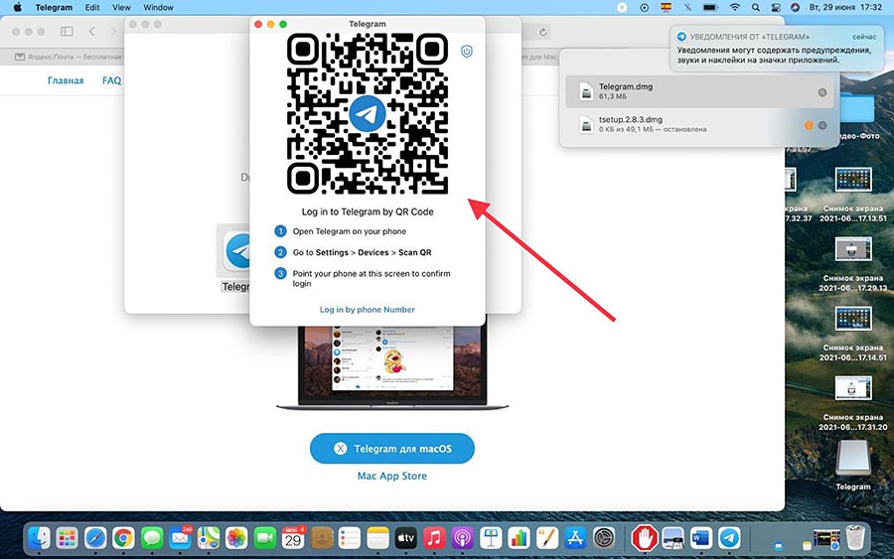Select the Telegram disk volume on the desktop
Screen dimensions: 894x559
pyautogui.click(x=853, y=465)
